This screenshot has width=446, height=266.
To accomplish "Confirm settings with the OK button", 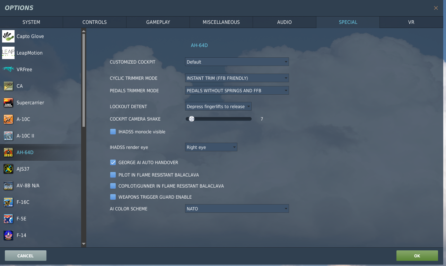I will tap(417, 256).
